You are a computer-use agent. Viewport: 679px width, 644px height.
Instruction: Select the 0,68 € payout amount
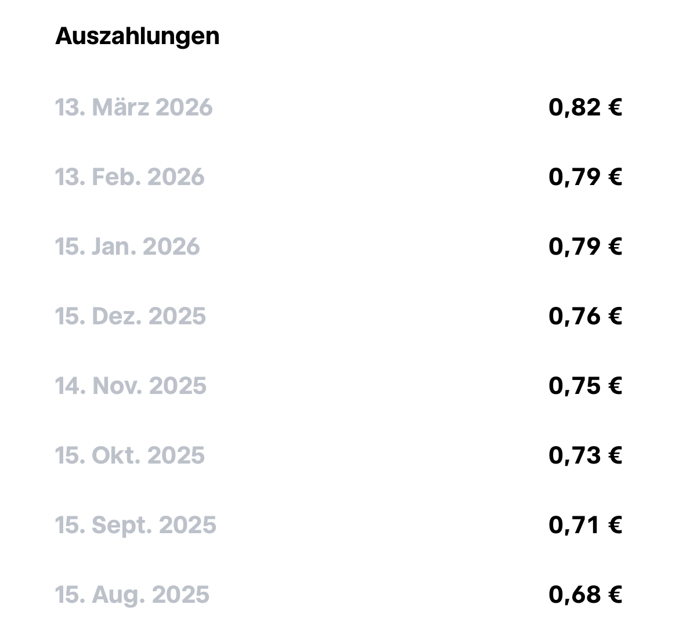tap(585, 595)
